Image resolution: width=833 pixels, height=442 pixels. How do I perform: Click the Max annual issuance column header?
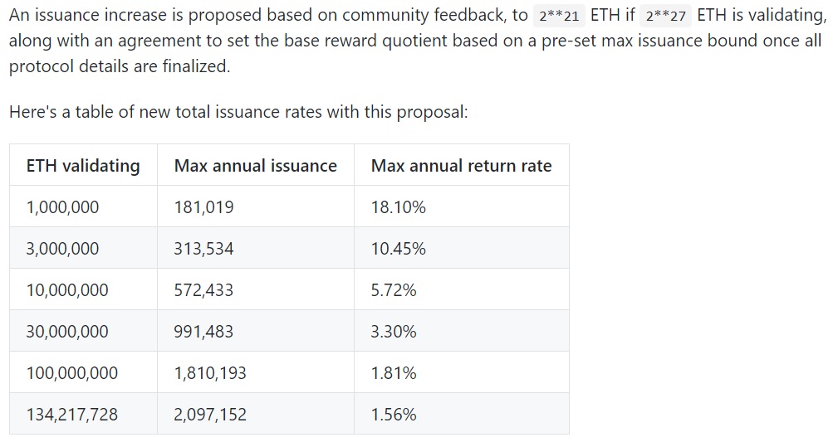coord(255,166)
